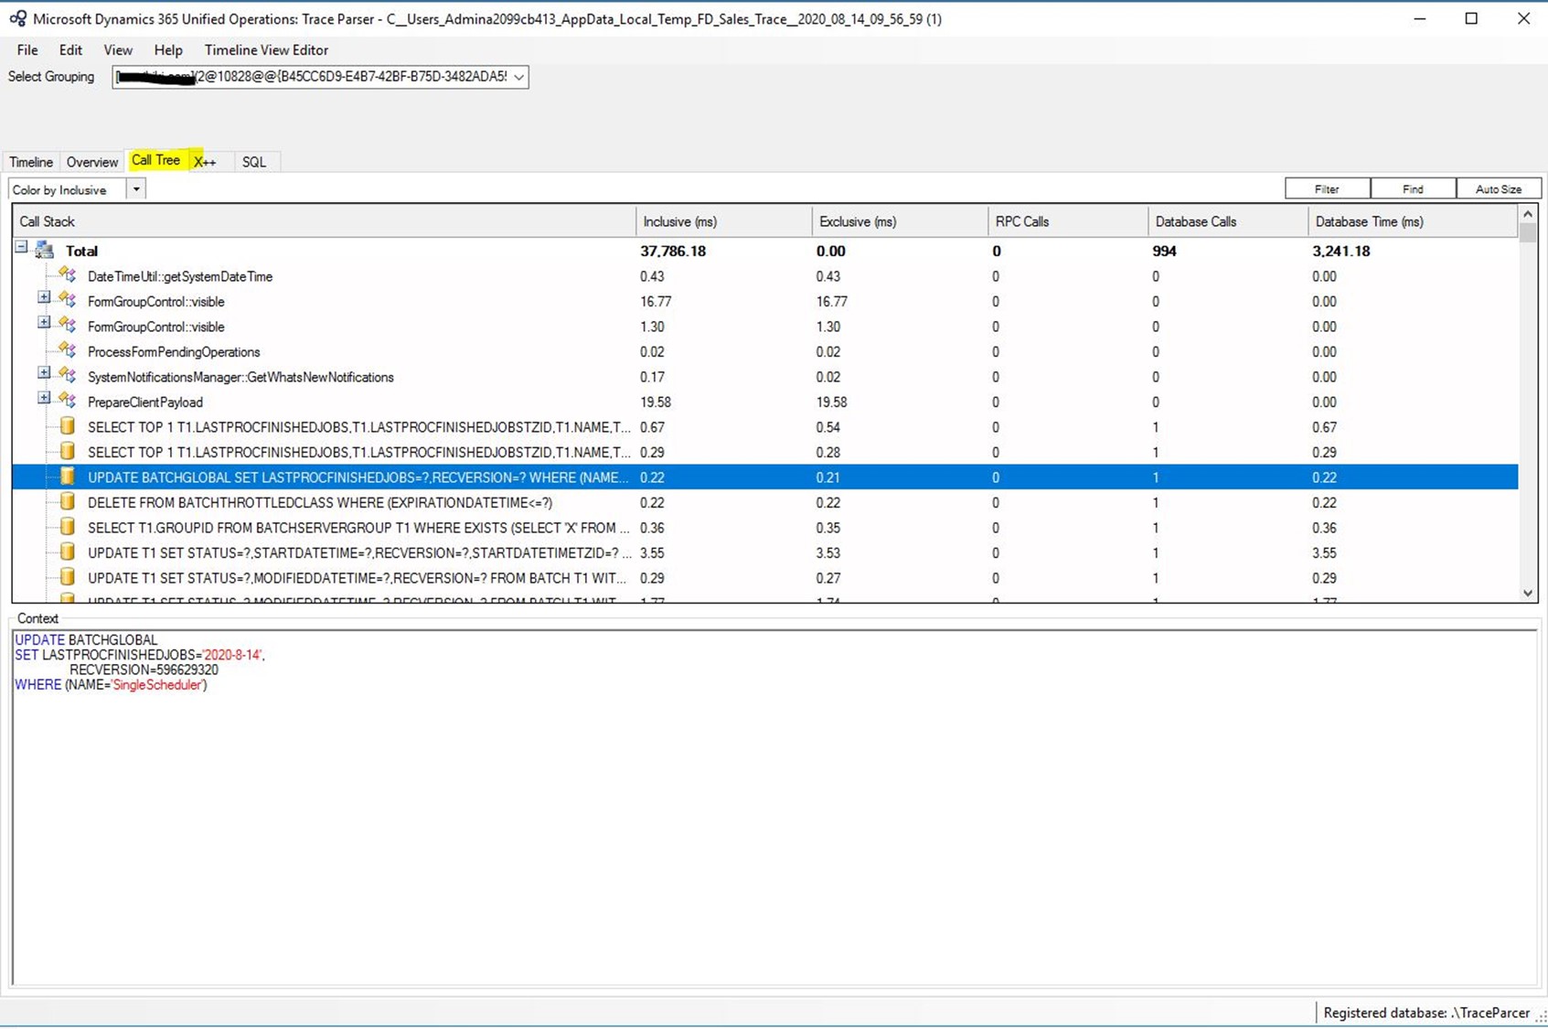
Task: Select the UPDATE BATCHGLOBAL SET LASTPROCFINISHEDJOBS row
Action: pos(764,477)
